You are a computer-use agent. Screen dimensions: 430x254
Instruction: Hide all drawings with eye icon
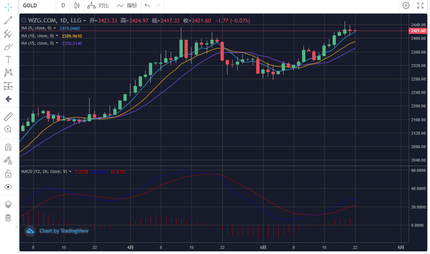8,187
